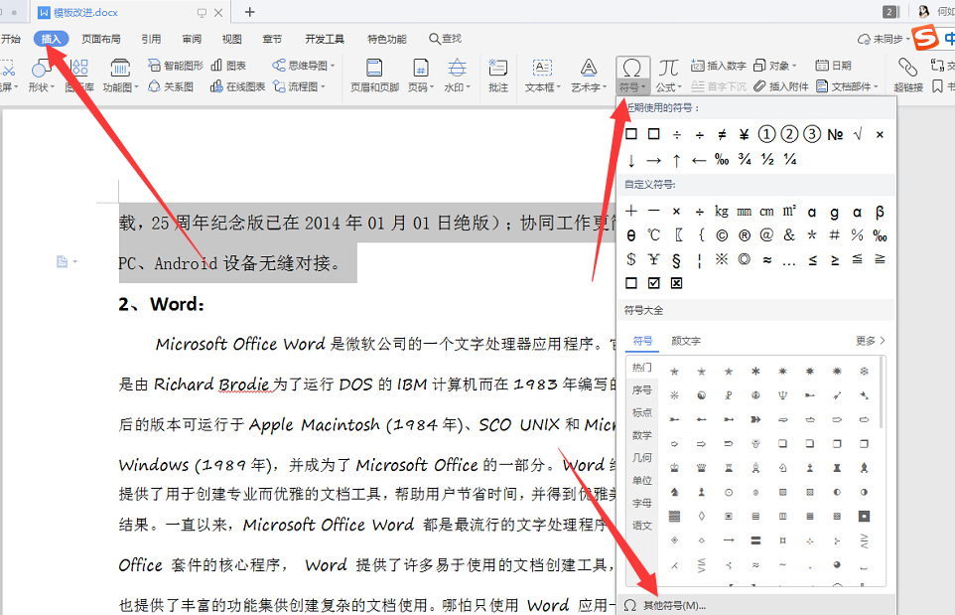
Task: Open the 功能图 tool
Action: [x=120, y=75]
